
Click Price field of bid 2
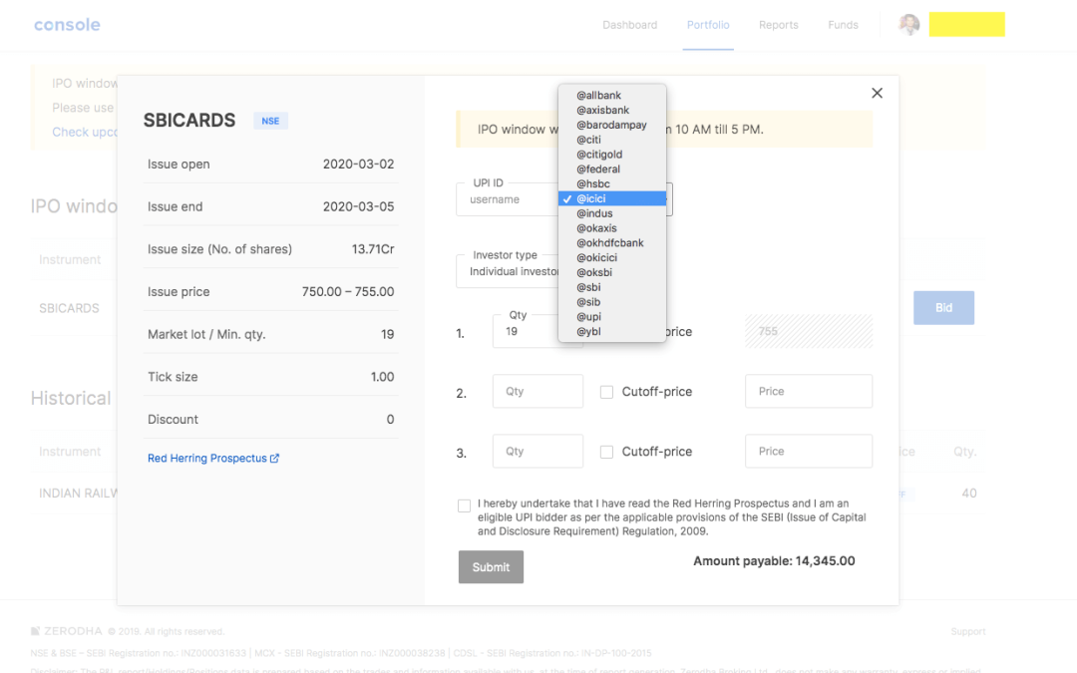tap(809, 392)
